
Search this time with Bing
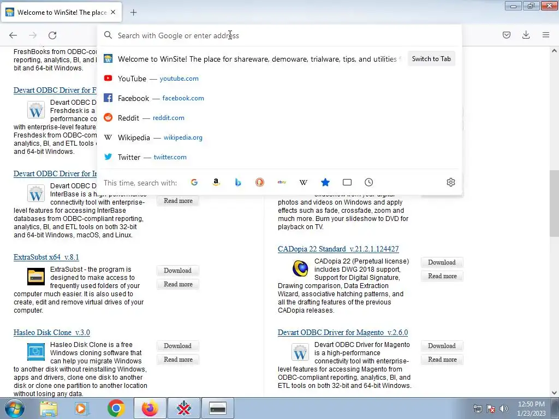(x=238, y=182)
